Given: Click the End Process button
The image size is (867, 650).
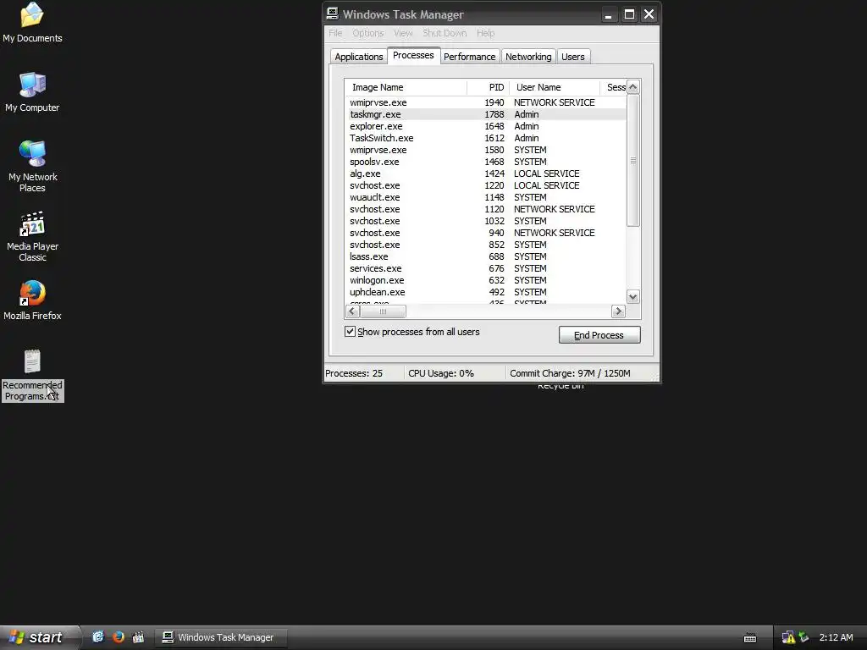Looking at the screenshot, I should (x=599, y=335).
